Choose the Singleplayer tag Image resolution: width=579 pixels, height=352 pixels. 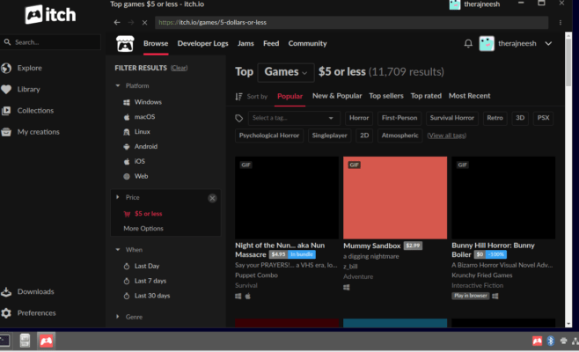[330, 136]
